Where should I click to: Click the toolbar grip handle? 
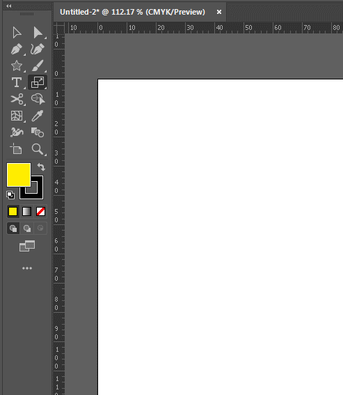[x=26, y=14]
